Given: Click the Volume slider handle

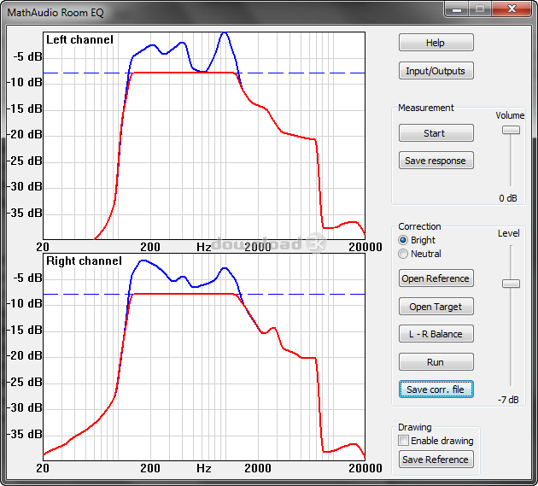Looking at the screenshot, I should 511,130.
